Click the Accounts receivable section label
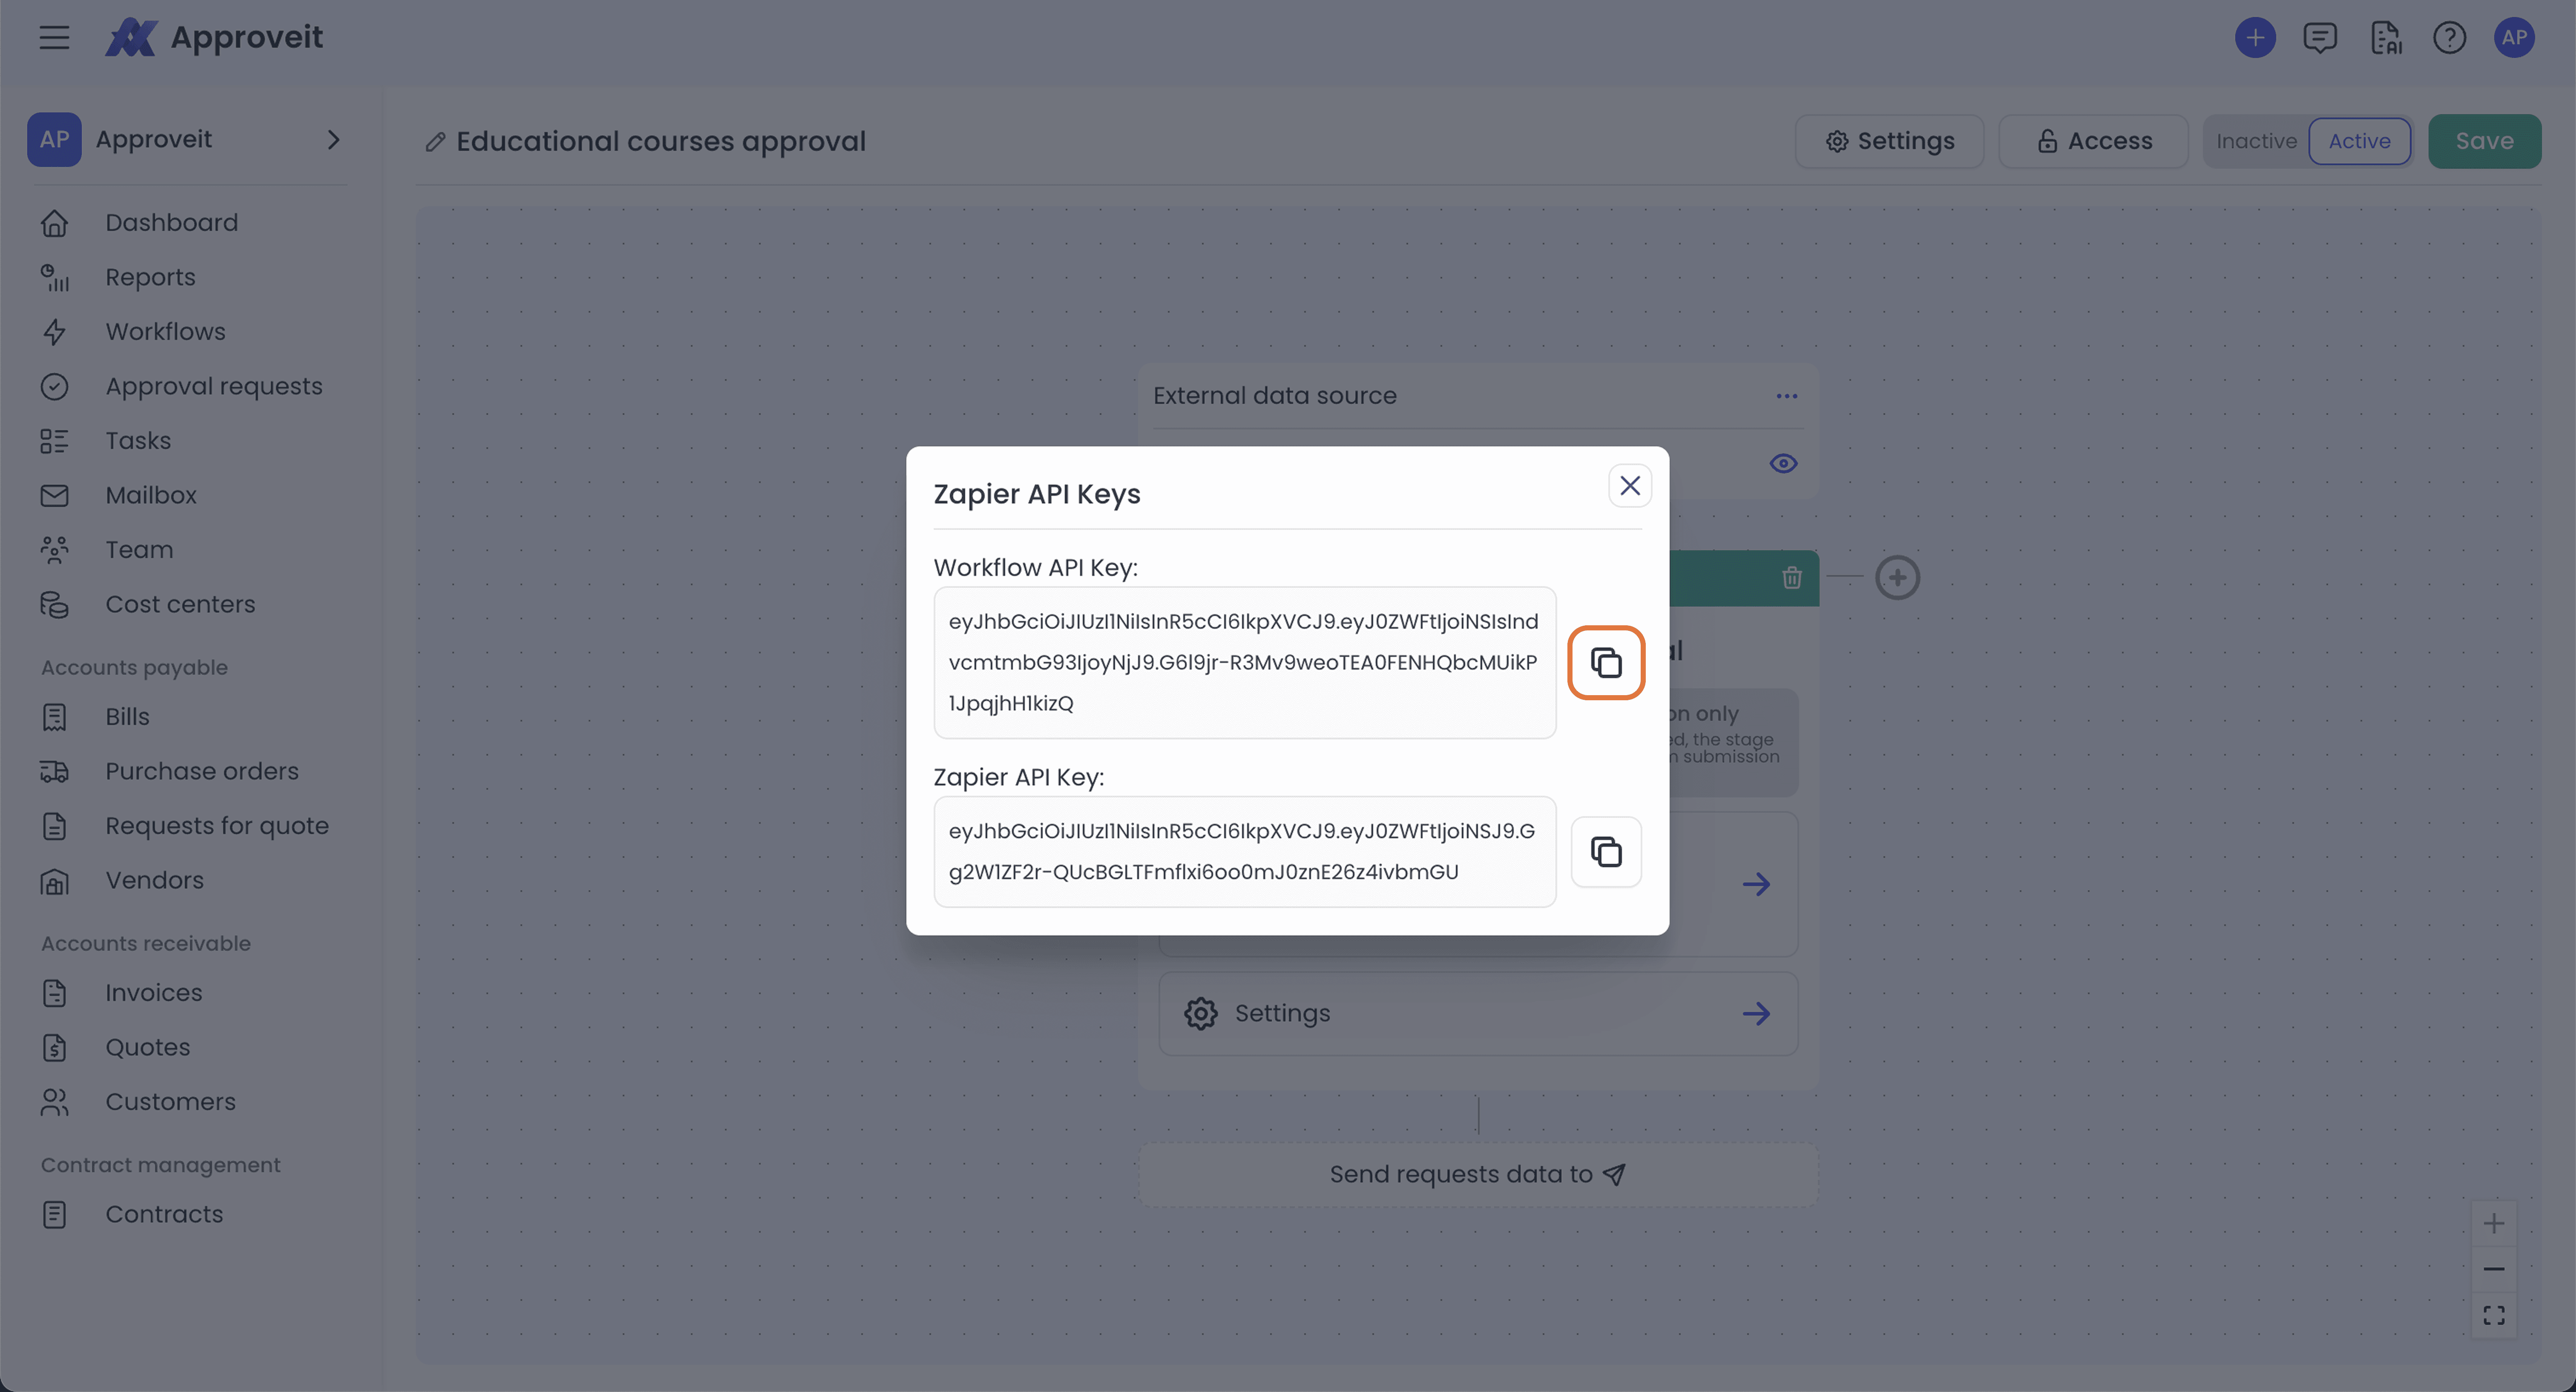Viewport: 2576px width, 1392px height. [x=146, y=943]
